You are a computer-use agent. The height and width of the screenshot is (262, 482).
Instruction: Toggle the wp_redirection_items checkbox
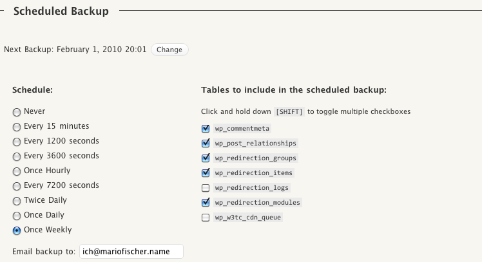point(206,173)
